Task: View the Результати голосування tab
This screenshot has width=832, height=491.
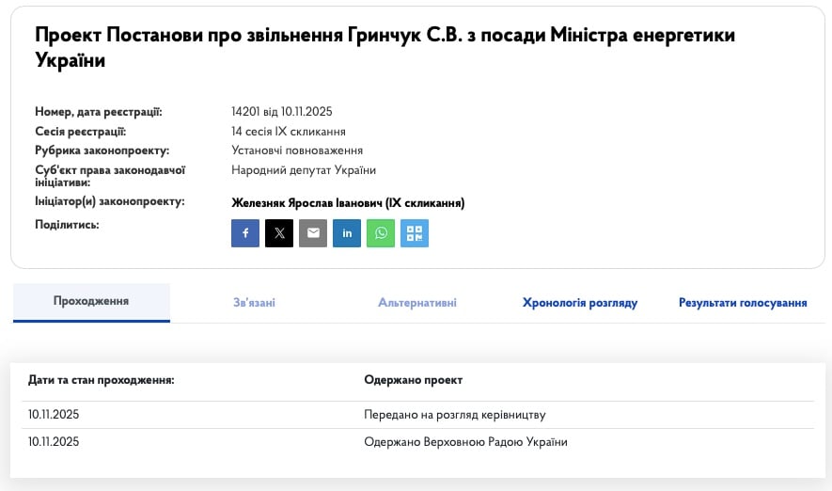Action: [x=743, y=303]
